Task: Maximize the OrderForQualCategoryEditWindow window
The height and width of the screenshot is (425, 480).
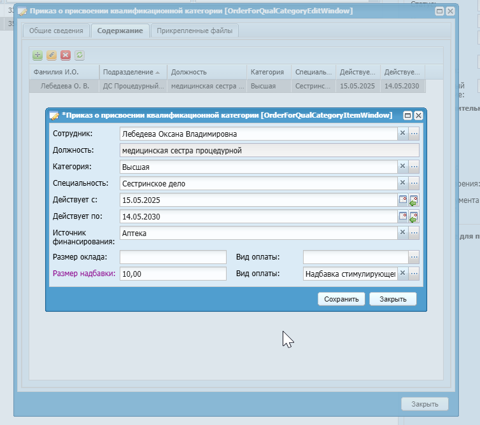Action: click(x=439, y=11)
